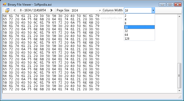
Task: Go to the next page arrow
Action: tap(51, 10)
